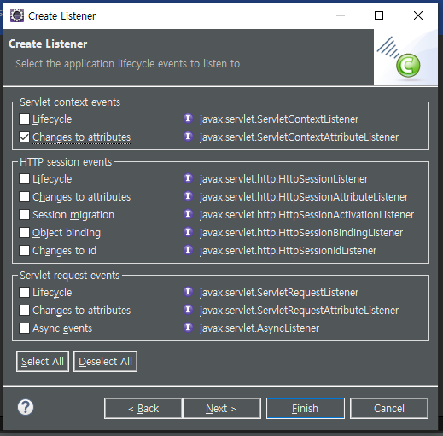Click the Eclipse icon in title bar

coord(17,15)
